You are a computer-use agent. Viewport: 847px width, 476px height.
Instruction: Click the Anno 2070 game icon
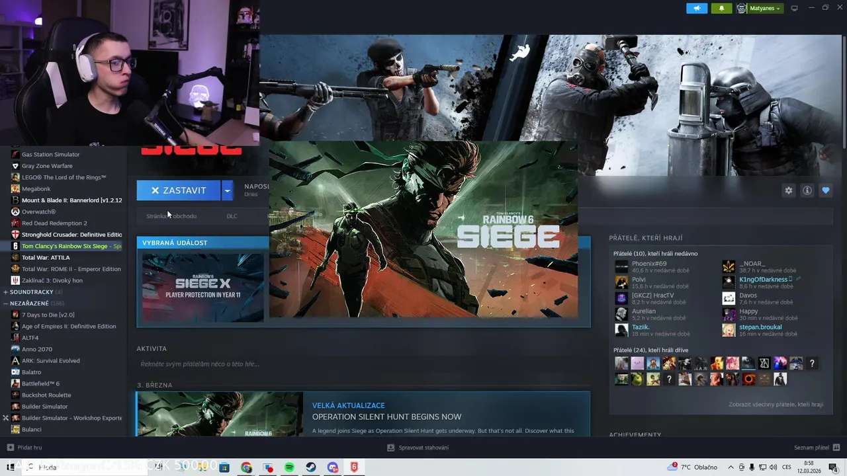[x=15, y=349]
